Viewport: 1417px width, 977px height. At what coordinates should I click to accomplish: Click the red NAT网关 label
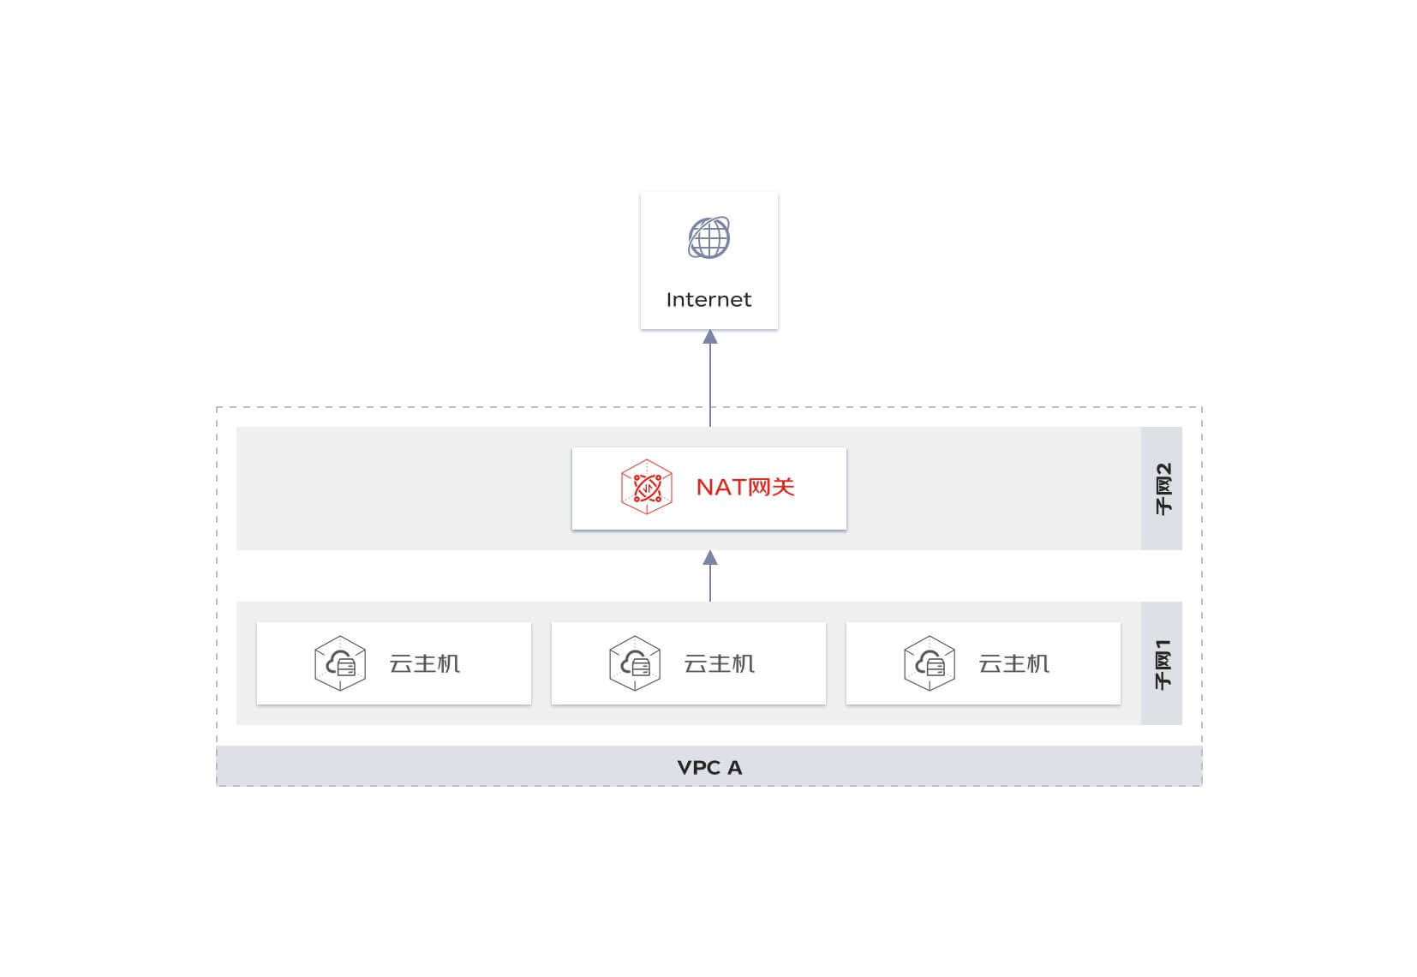[x=745, y=487]
